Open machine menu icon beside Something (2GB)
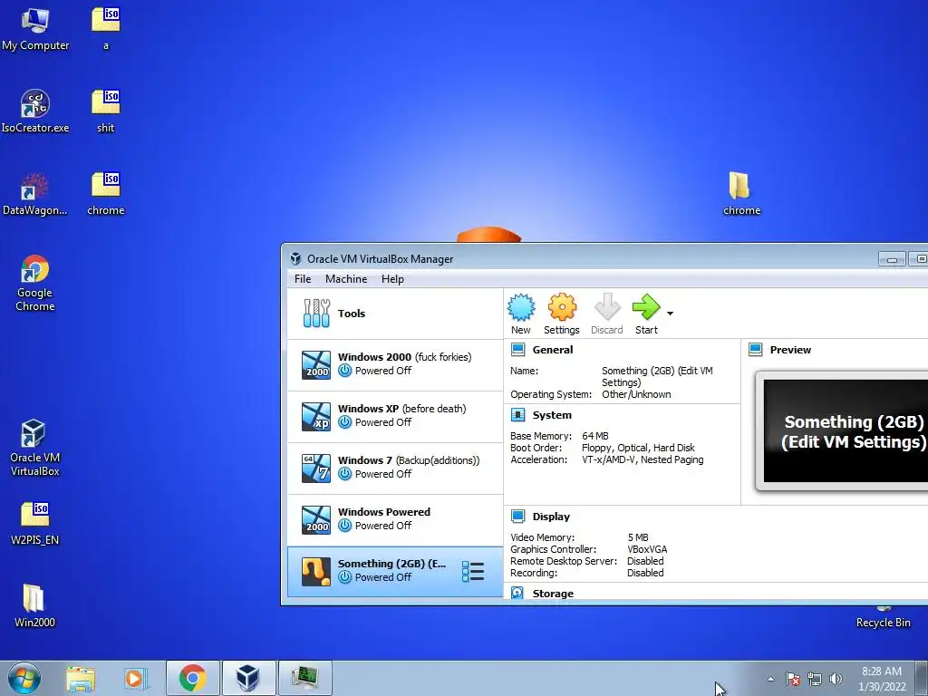Viewport: 928px width, 696px height. pos(473,571)
